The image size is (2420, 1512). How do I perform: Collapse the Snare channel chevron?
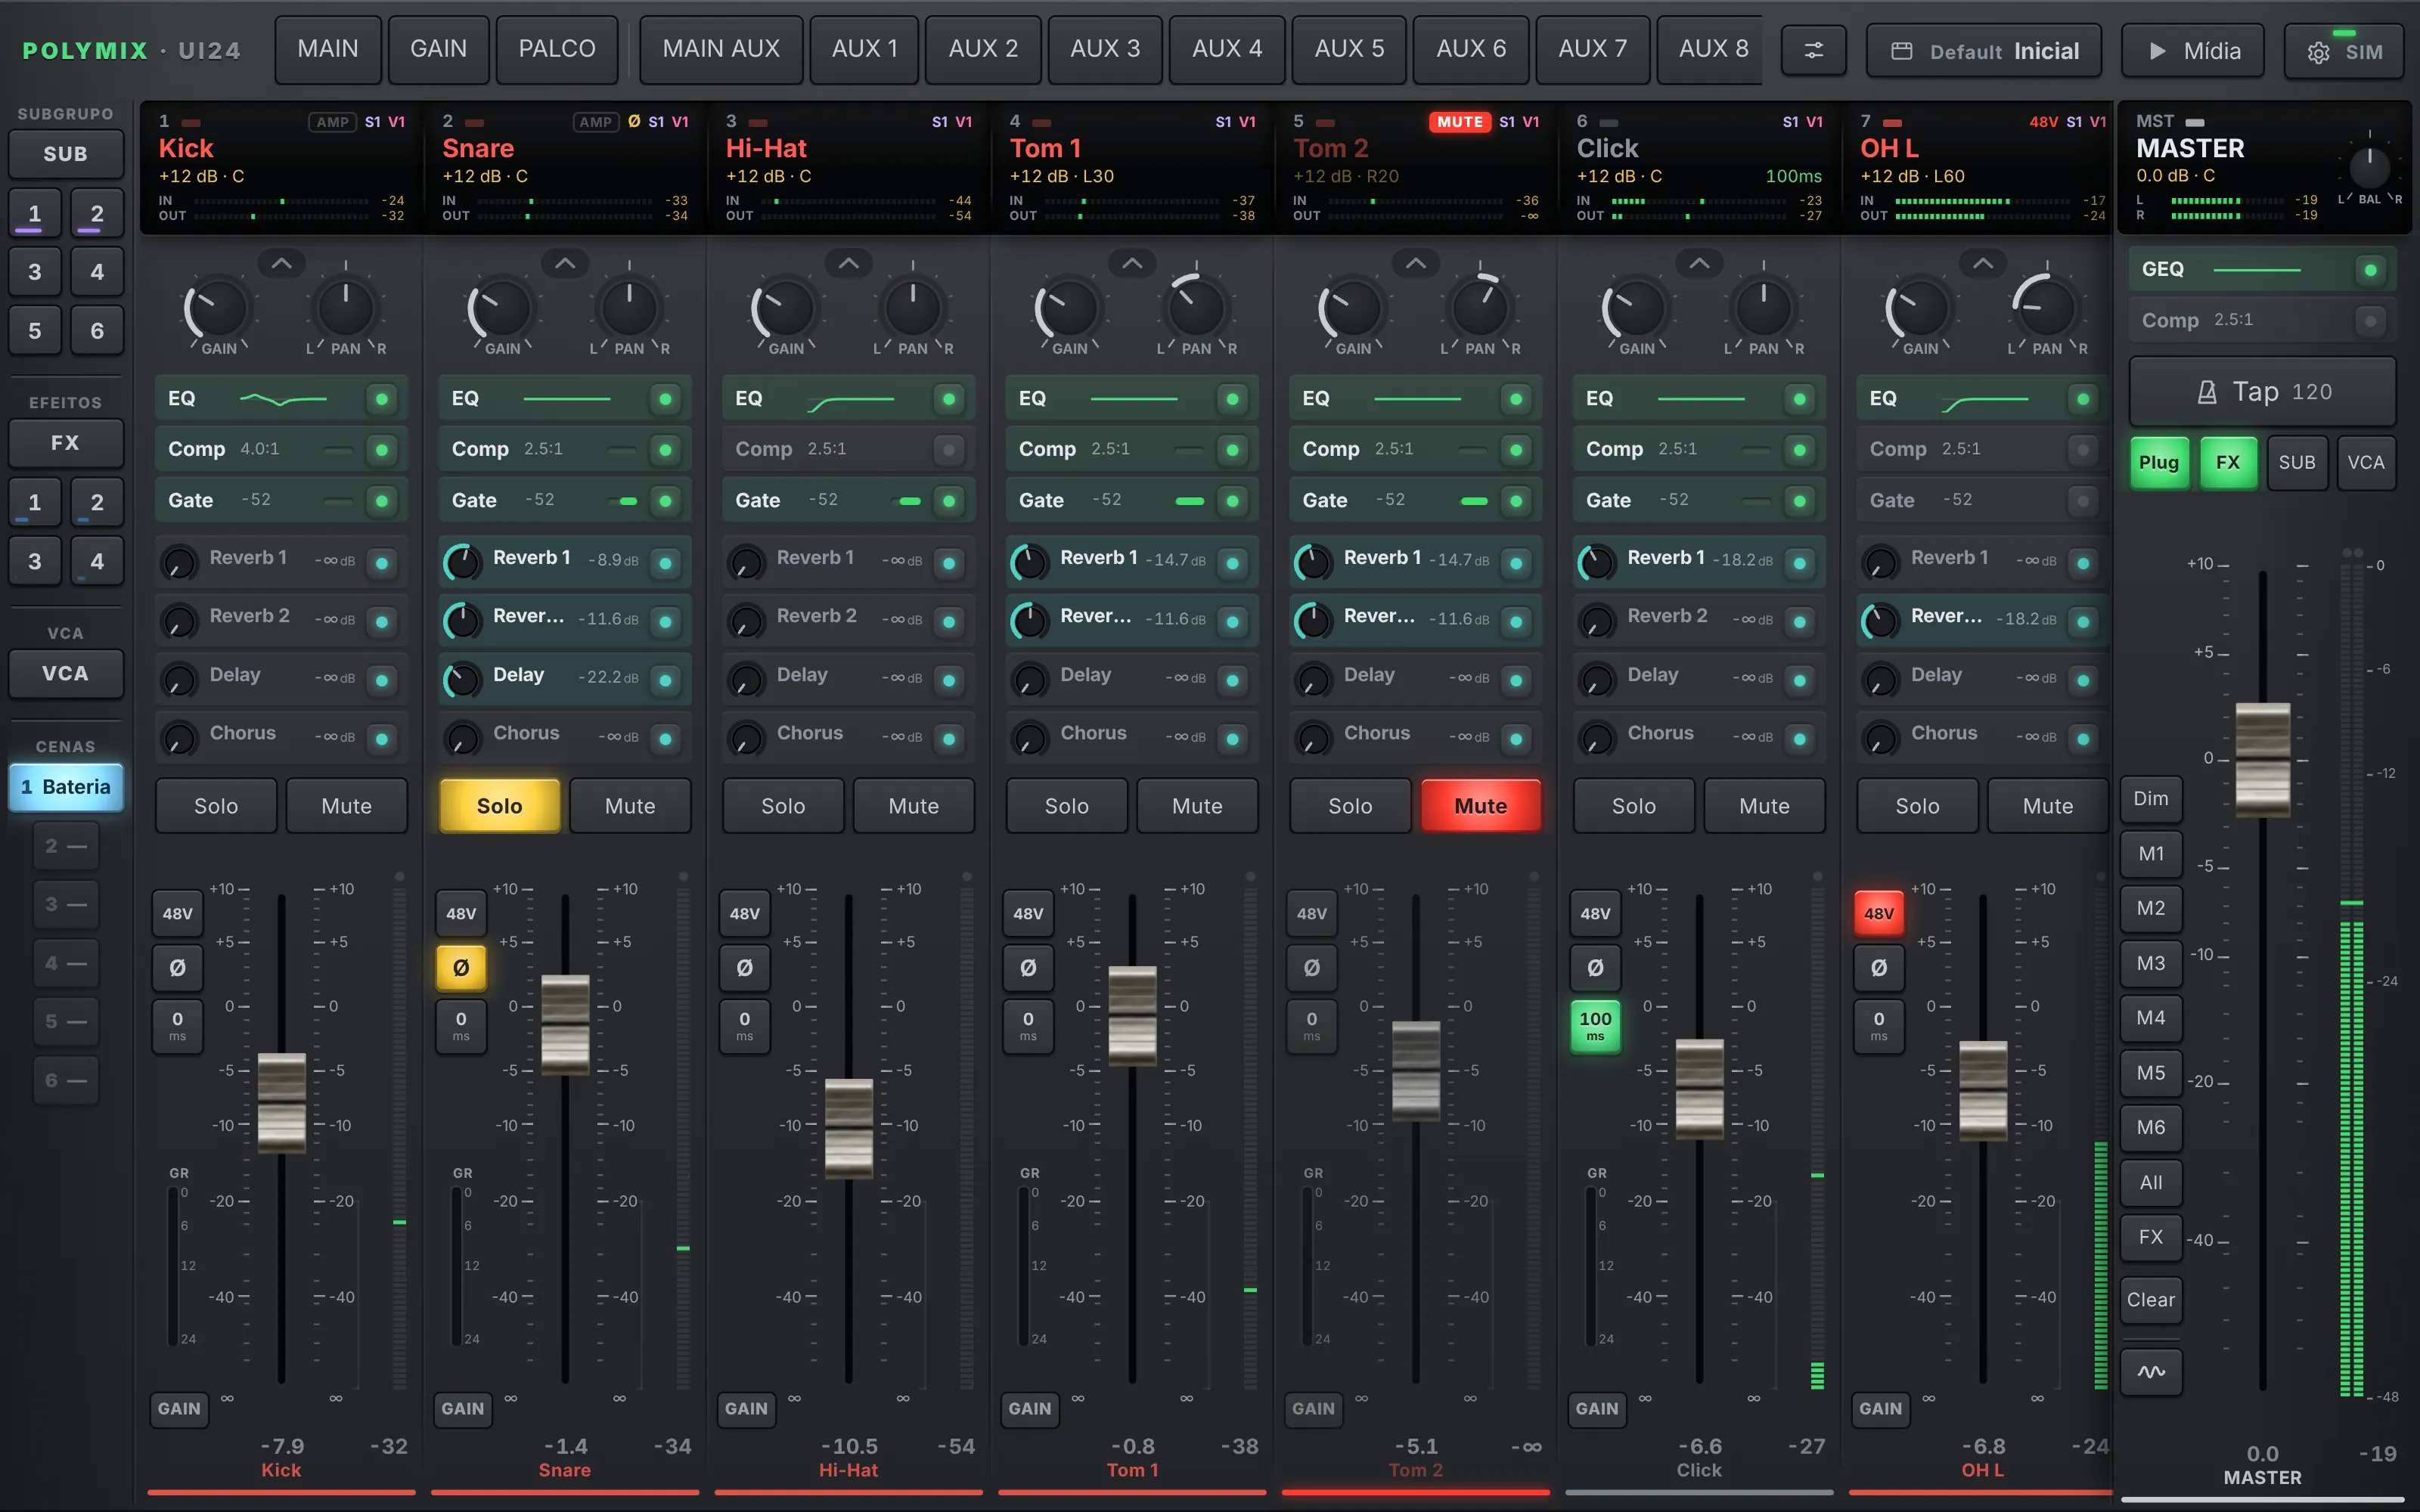565,264
